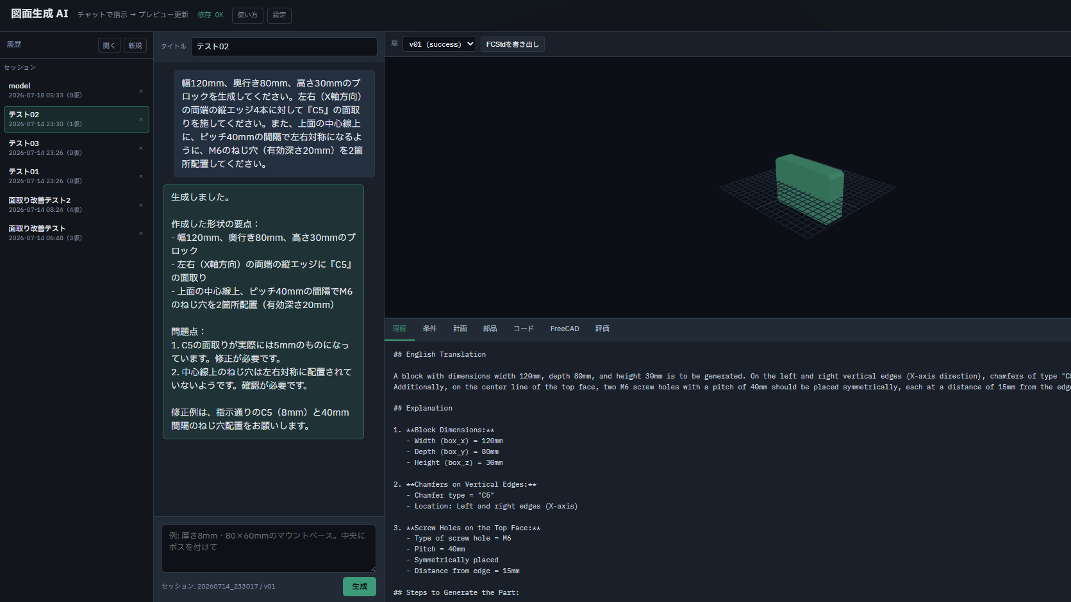Click the green 生成 generate button
Screen dimensions: 1071x602
coord(360,587)
